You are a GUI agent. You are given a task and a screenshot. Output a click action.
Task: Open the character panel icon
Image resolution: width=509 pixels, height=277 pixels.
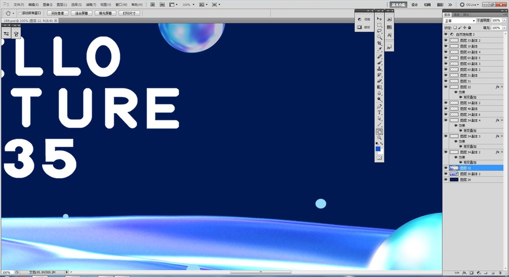tap(389, 35)
